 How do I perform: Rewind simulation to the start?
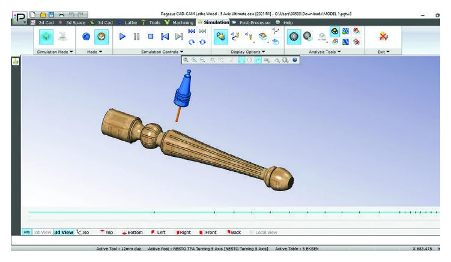192,31
